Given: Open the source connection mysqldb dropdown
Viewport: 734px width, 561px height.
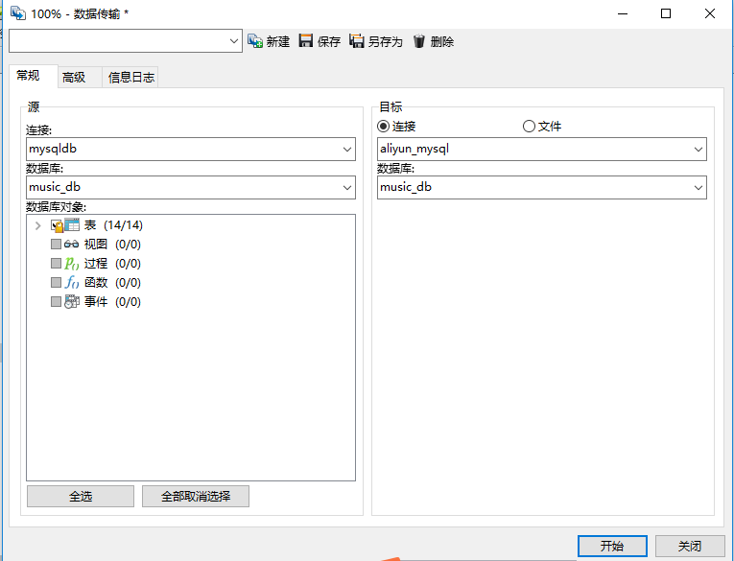Looking at the screenshot, I should [346, 150].
